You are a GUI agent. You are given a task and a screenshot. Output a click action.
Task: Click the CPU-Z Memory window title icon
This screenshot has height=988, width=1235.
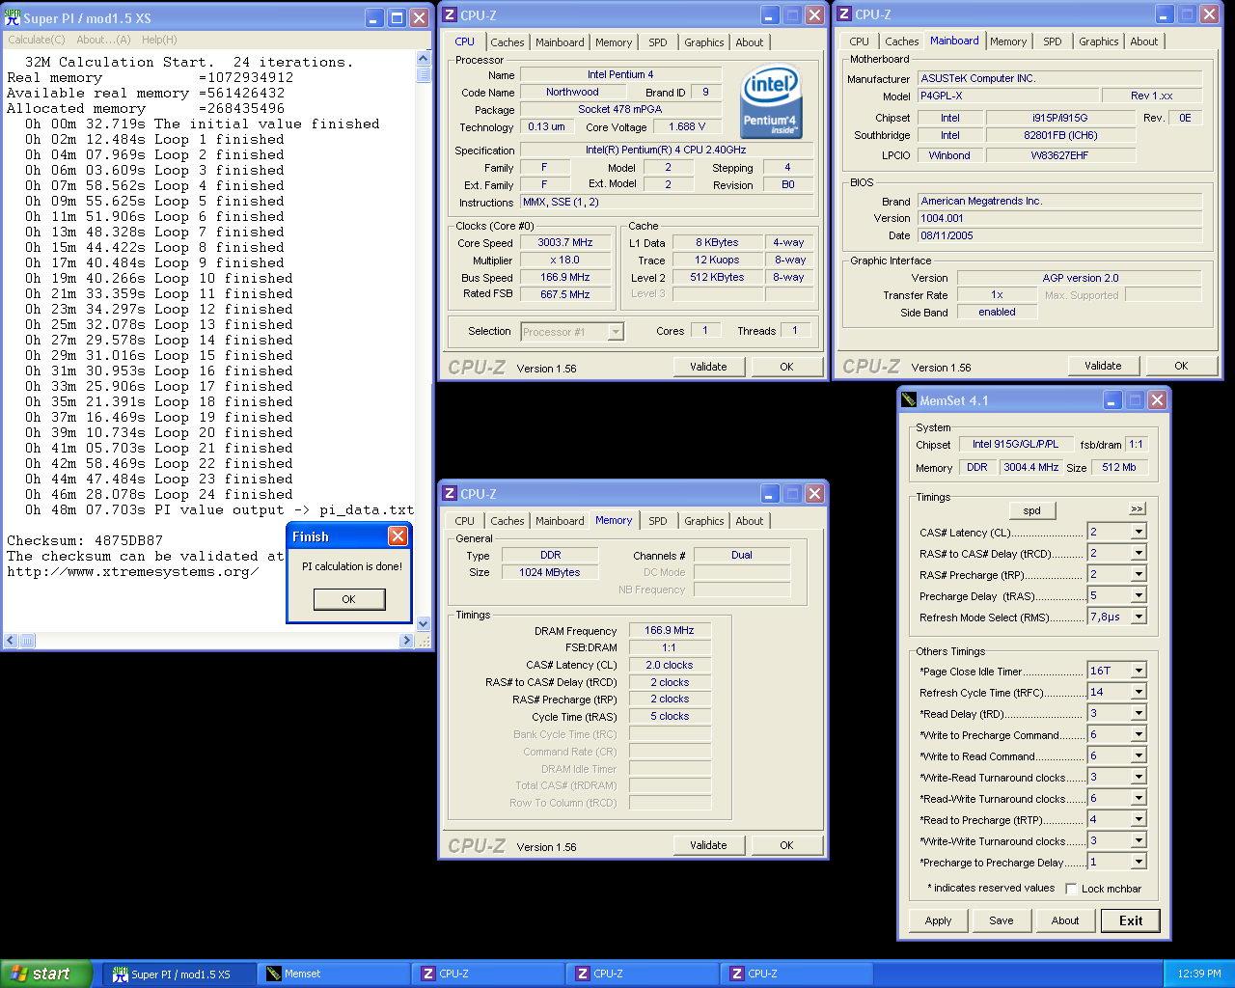(450, 493)
